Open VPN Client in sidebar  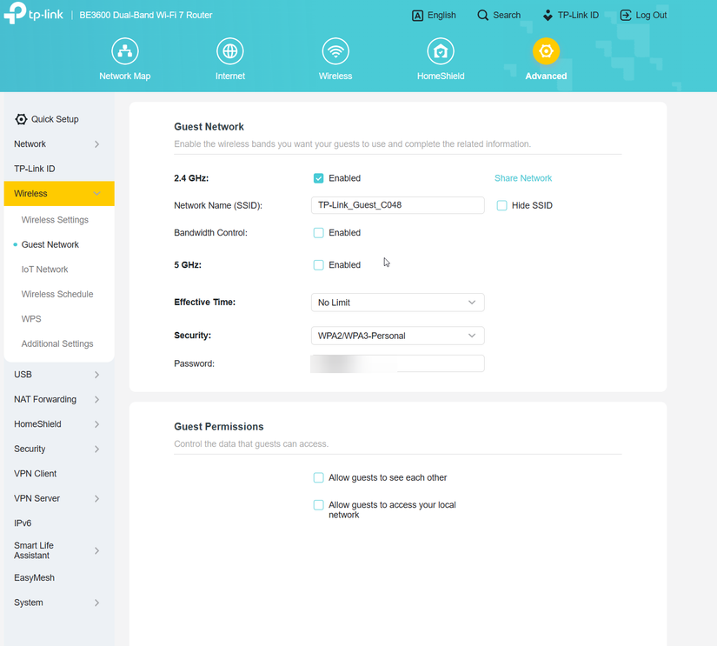(x=36, y=474)
